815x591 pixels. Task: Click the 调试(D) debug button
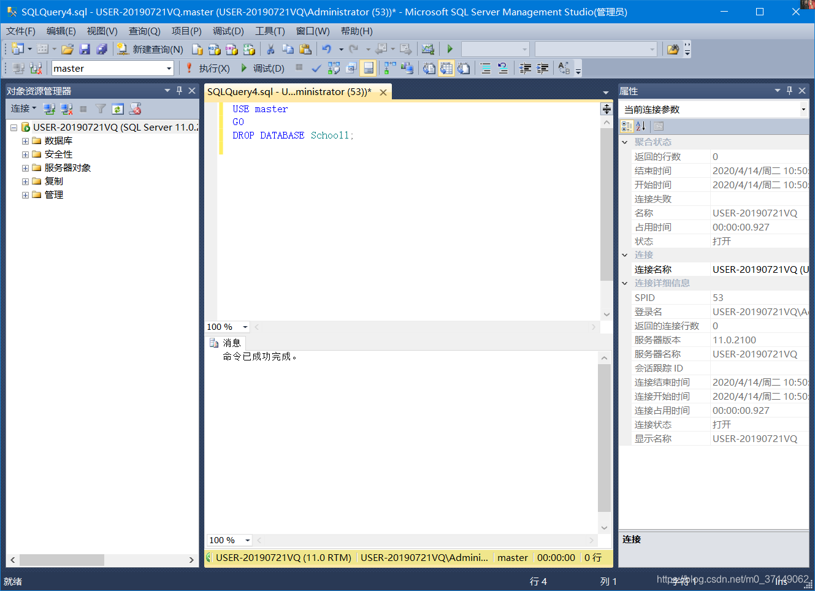(262, 68)
